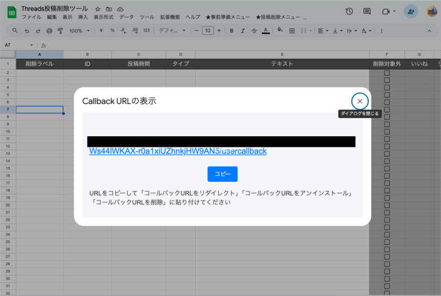Open the name box dropdown arrow
The width and height of the screenshot is (441, 296).
32,45
